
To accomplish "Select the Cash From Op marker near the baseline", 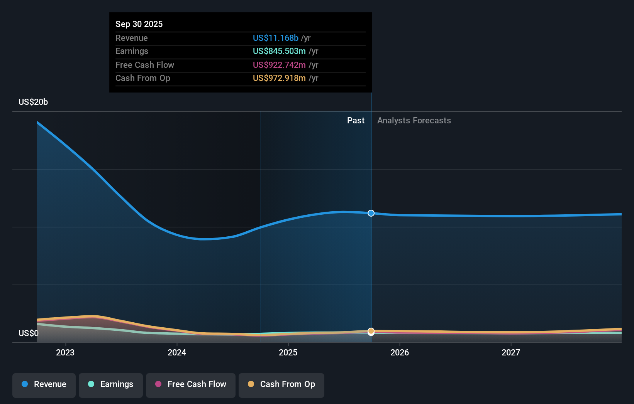I will [x=371, y=331].
